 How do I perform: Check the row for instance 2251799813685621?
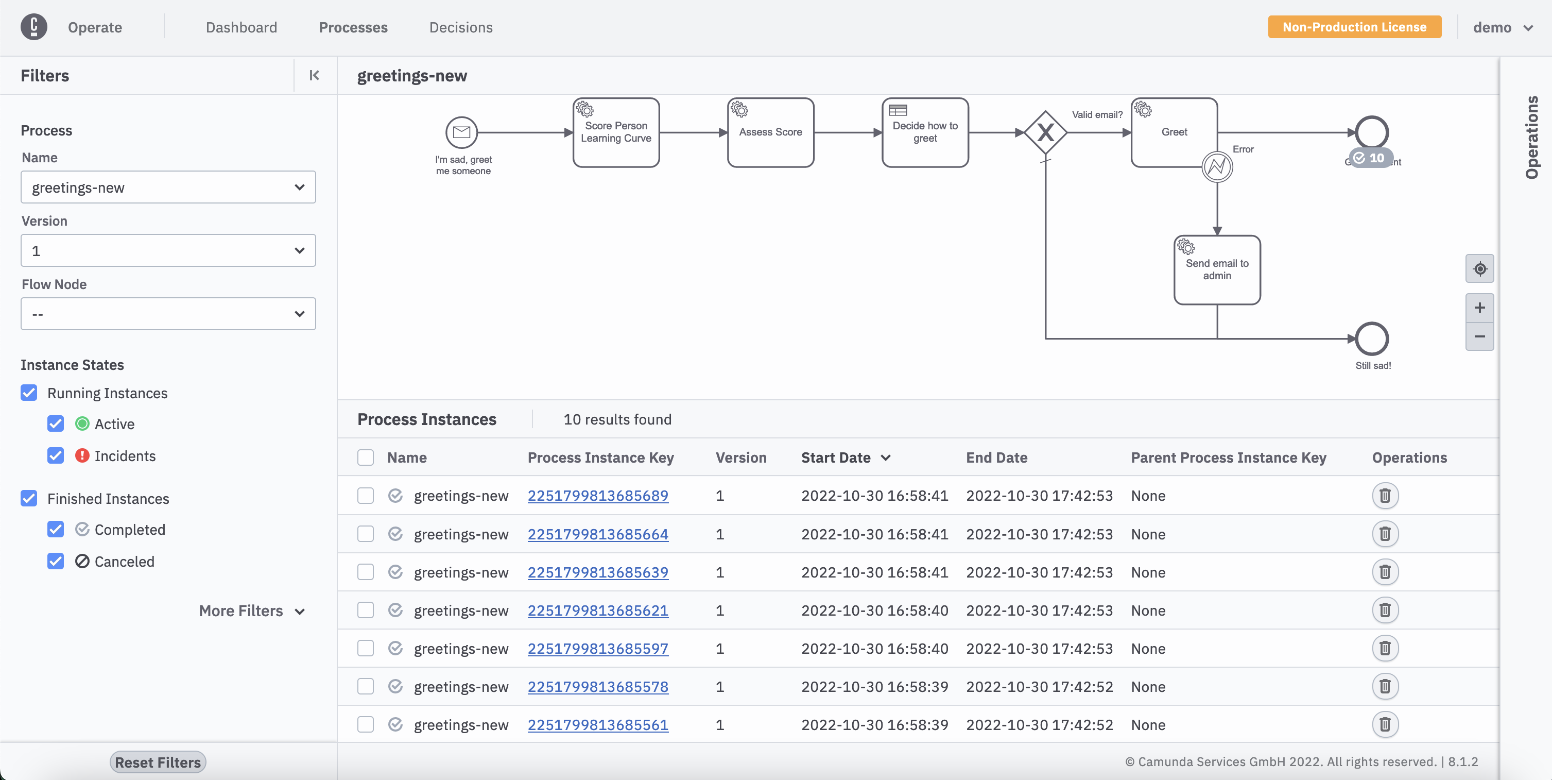point(366,610)
